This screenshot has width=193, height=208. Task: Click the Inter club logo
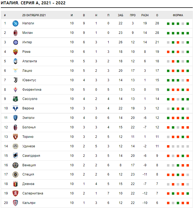click(x=15, y=42)
